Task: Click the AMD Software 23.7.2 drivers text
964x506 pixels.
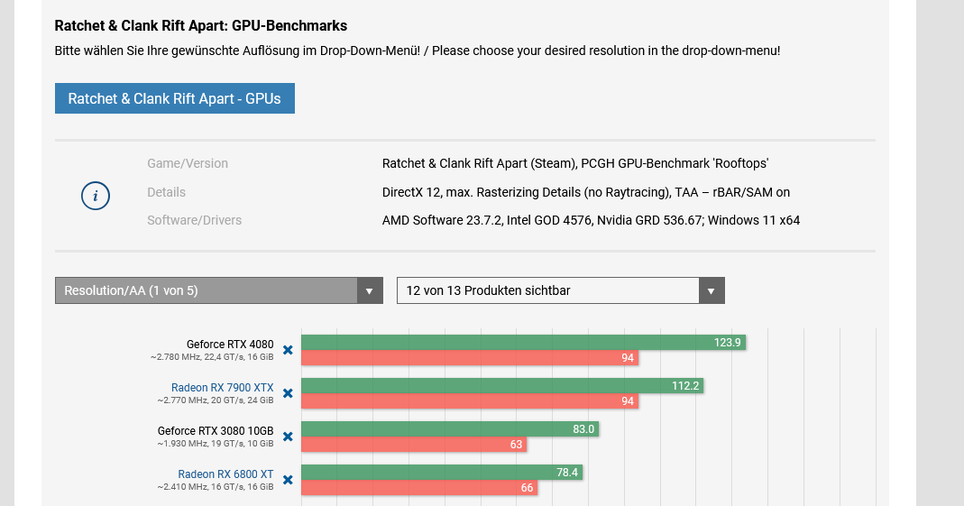Action: (x=591, y=220)
